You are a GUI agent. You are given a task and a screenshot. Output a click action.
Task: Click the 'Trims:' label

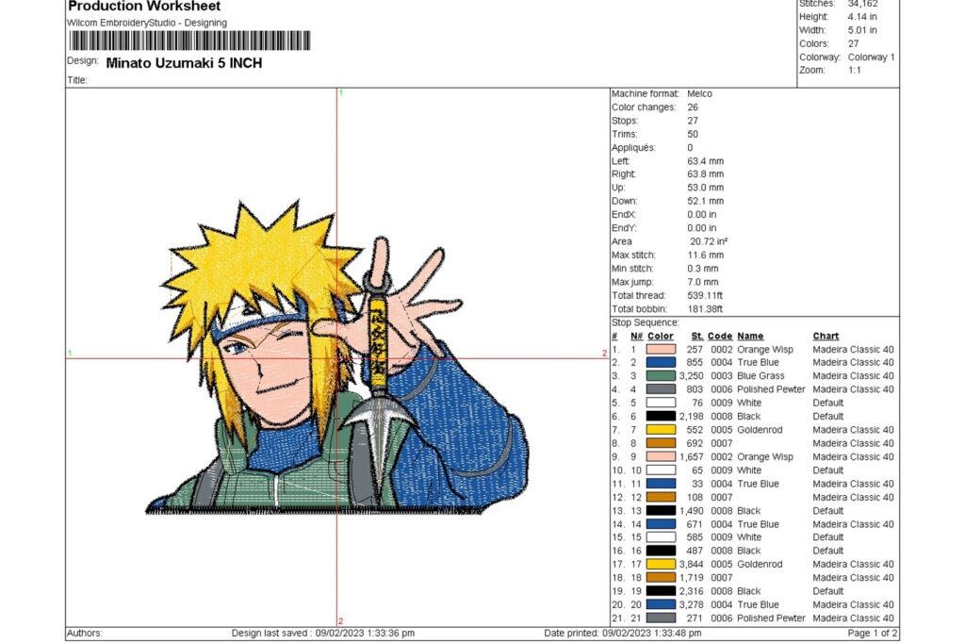(624, 134)
